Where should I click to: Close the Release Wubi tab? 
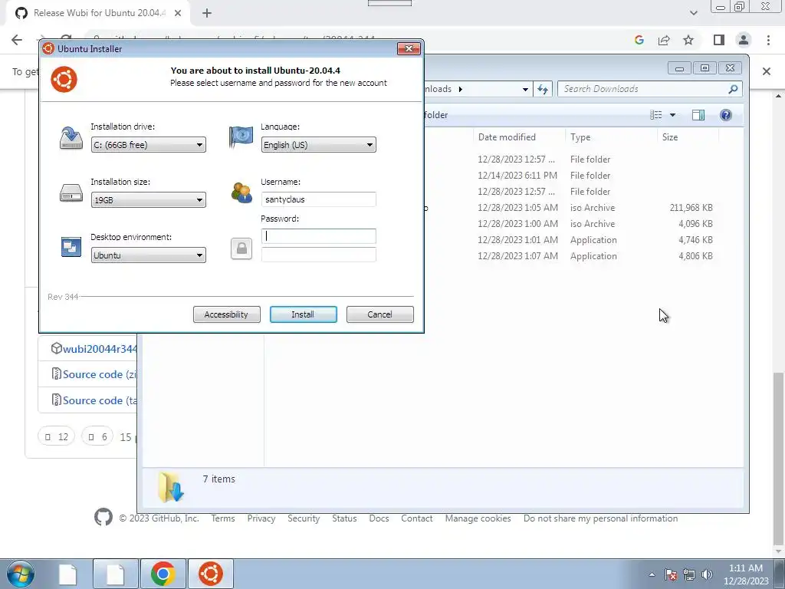click(x=178, y=13)
